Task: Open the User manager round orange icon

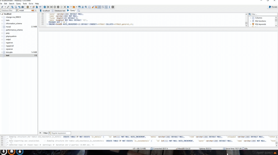Action: [x=28, y=7]
